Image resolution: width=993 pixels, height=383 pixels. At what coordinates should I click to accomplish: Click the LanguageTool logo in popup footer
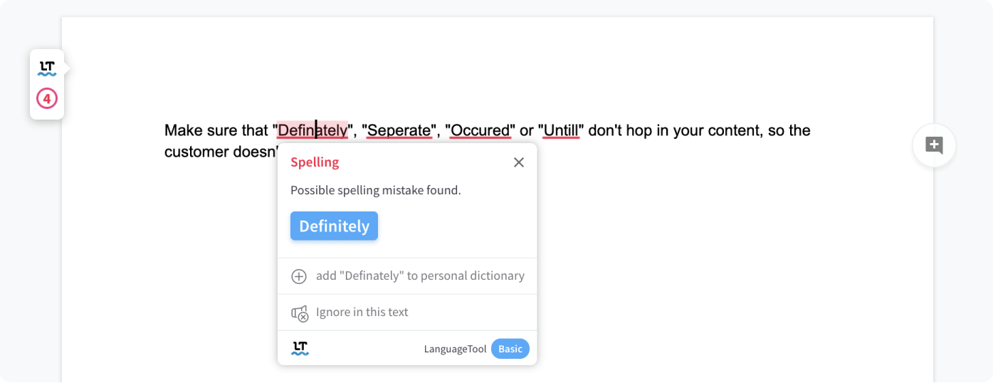pos(300,349)
